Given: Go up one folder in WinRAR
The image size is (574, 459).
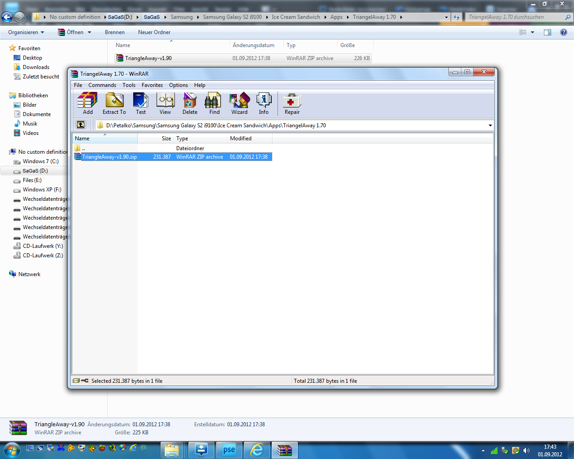Looking at the screenshot, I should tap(81, 125).
